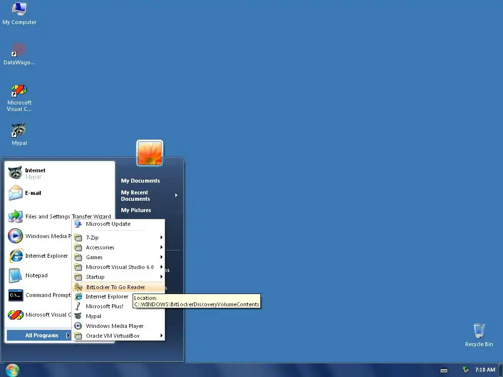Launch Internet Explorer from All Programs list
The height and width of the screenshot is (377, 503).
click(x=103, y=296)
